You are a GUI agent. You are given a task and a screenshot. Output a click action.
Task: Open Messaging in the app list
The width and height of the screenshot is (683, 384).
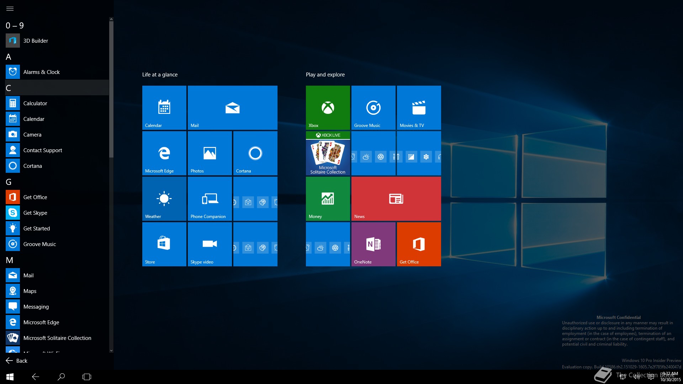[x=57, y=307]
